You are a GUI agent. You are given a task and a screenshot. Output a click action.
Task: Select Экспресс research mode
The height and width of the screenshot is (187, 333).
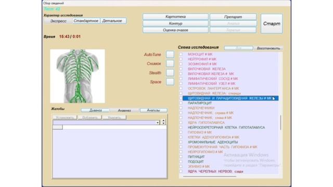coord(58,21)
